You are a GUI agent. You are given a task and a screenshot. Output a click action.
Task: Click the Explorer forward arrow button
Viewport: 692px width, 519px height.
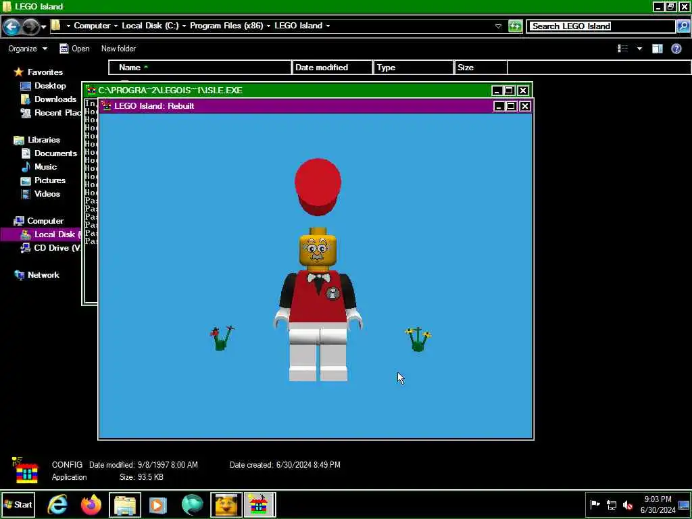[x=30, y=27]
